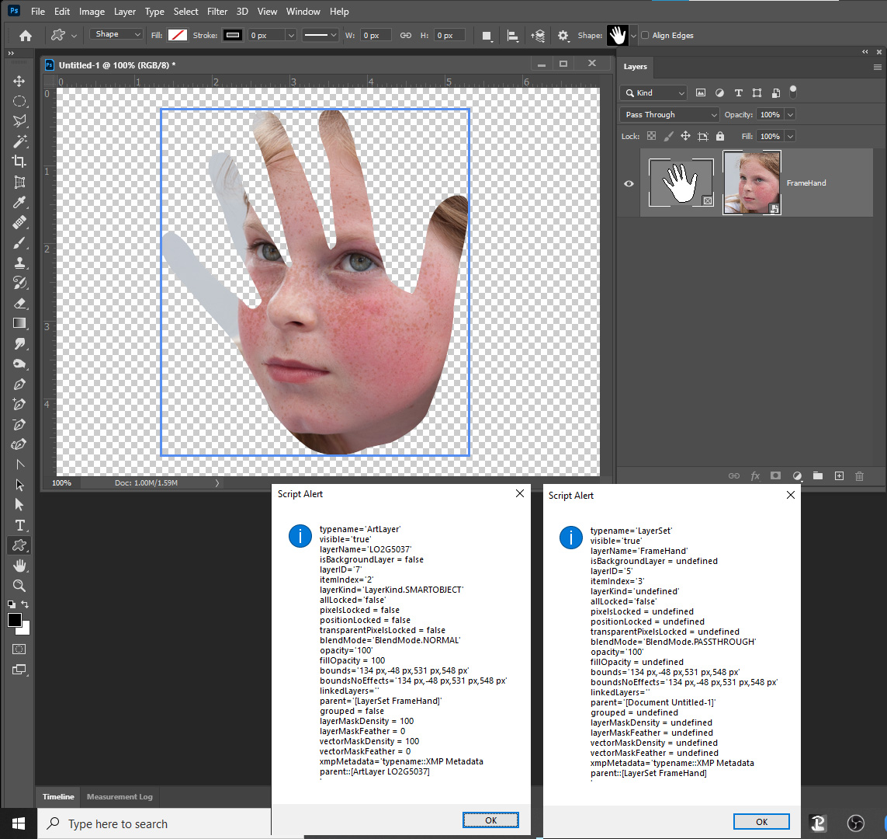This screenshot has width=887, height=839.
Task: Open the Add layer style fx menu
Action: [755, 475]
